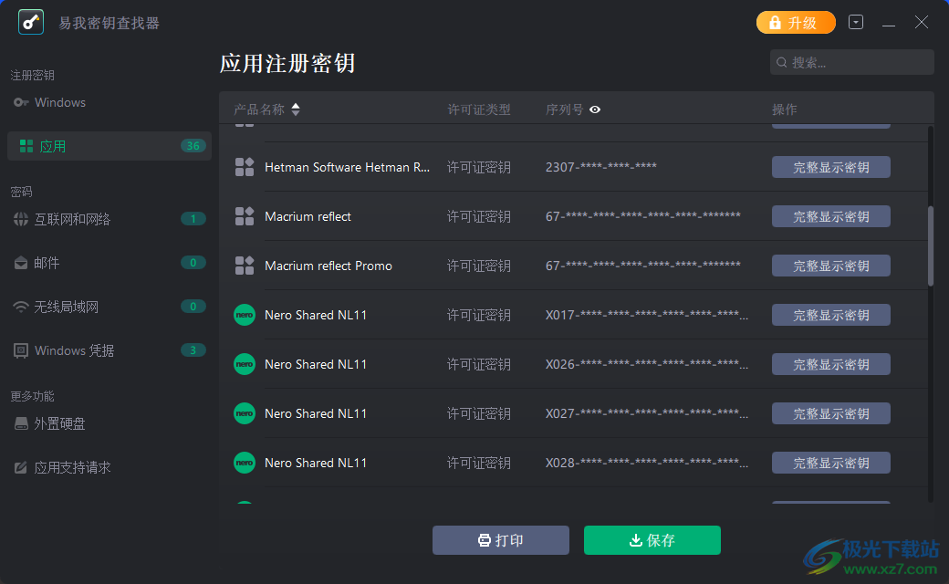
Task: Click the globe icon beside 互联网和网络
Action: (x=21, y=219)
